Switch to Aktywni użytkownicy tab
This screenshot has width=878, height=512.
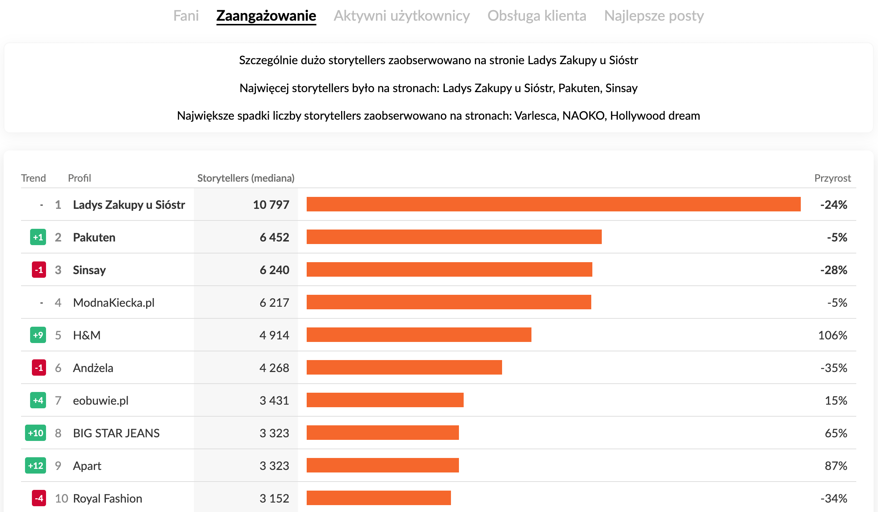tap(402, 16)
